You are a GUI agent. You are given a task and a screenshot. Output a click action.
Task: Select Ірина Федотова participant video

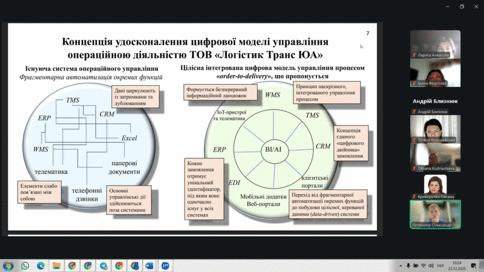tap(434, 73)
